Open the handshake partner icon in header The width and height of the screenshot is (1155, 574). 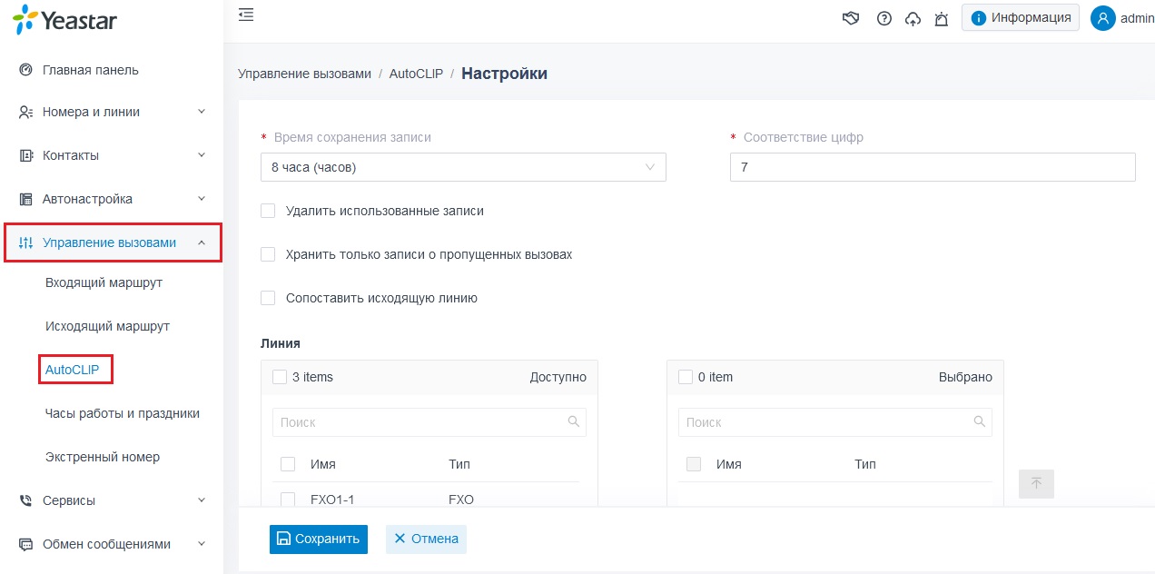click(851, 18)
